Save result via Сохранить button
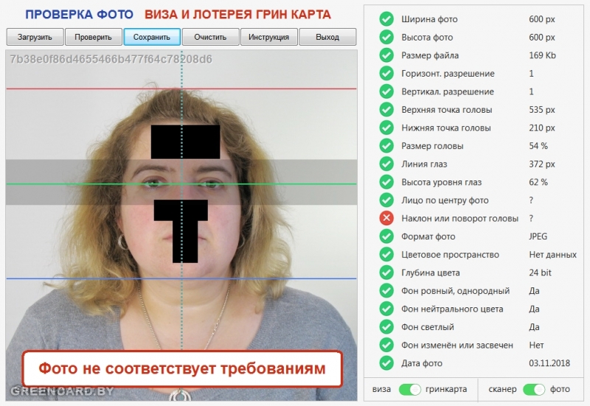 click(x=152, y=37)
